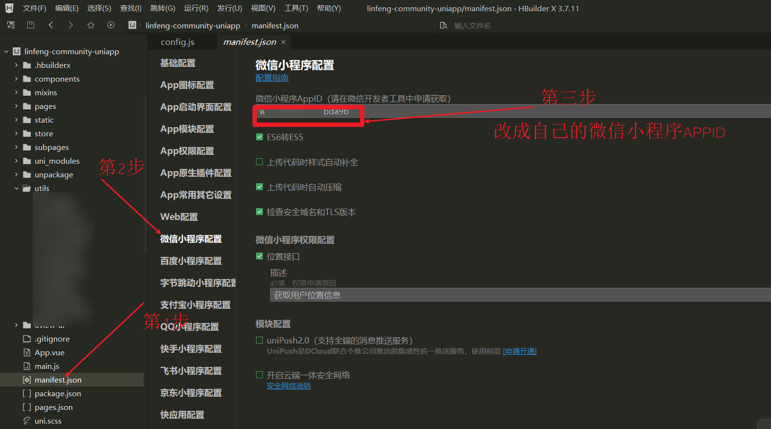Click the components folder icon
Viewport: 771px width, 429px height.
point(27,79)
